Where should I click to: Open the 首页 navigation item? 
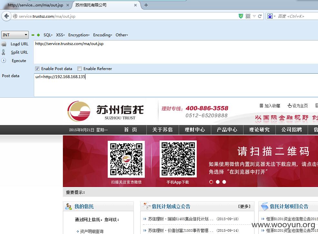[130, 130]
